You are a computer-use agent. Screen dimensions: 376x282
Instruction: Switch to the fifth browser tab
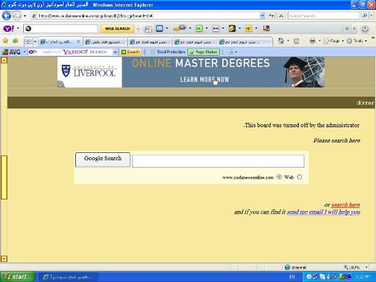[240, 42]
